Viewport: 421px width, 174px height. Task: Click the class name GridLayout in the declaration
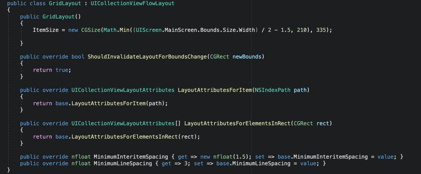65,3
